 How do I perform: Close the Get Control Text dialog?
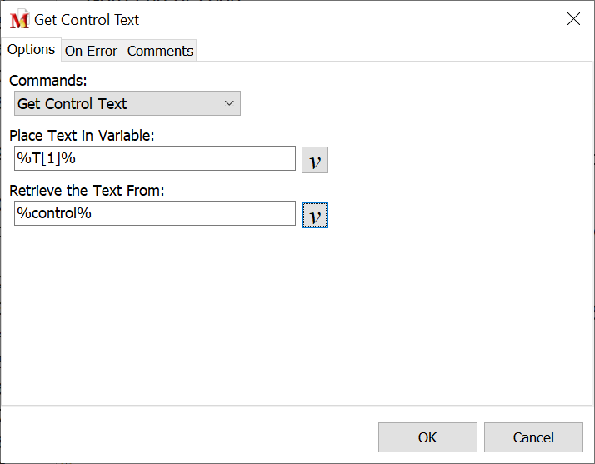click(573, 19)
